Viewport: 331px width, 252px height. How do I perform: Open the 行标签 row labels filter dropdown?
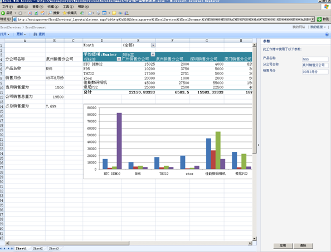pos(119,59)
